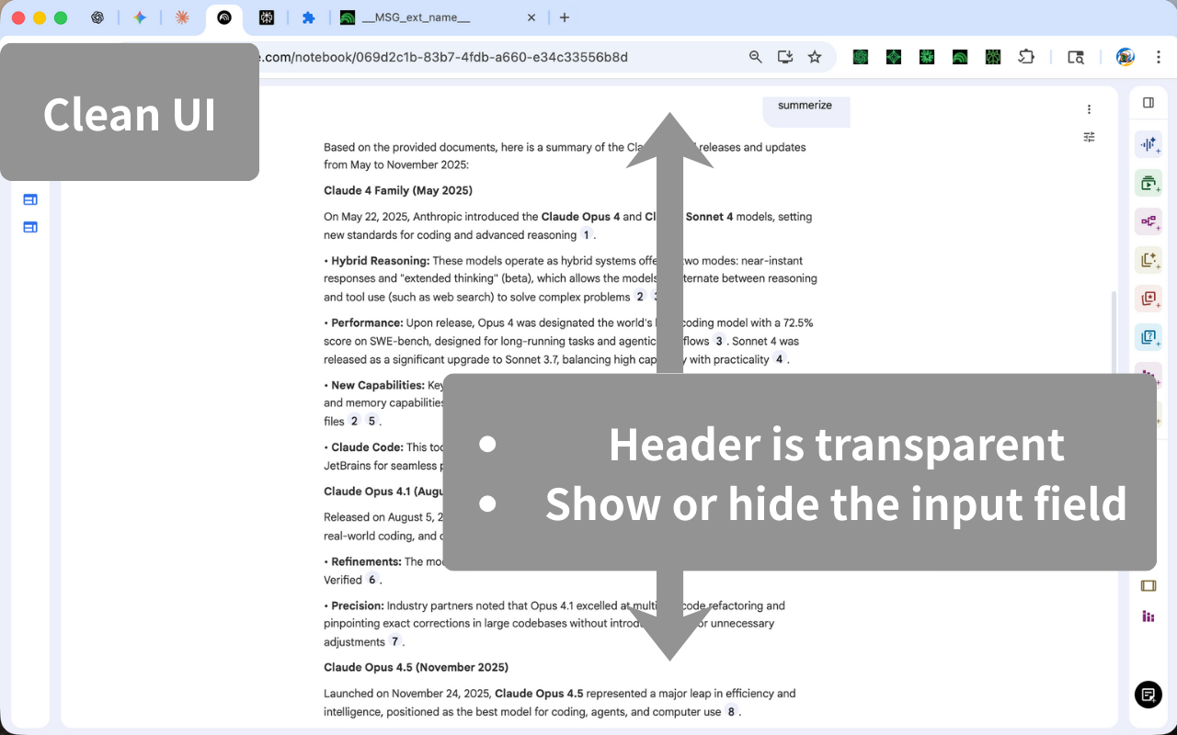The image size is (1177, 735).
Task: Open citation 2 after 'solve complex problems'
Action: [x=640, y=297]
